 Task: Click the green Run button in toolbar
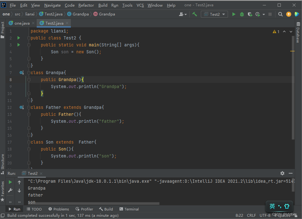click(234, 14)
